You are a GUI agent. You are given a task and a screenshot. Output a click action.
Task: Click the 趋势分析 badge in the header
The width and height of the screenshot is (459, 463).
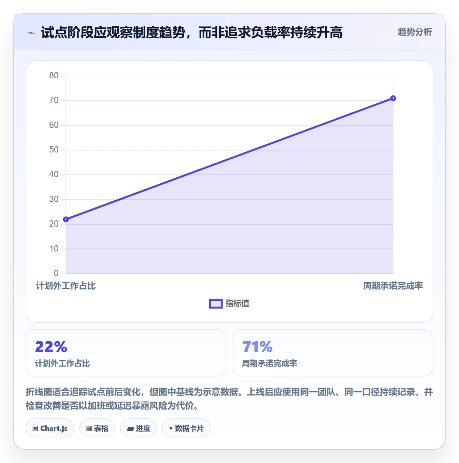415,32
